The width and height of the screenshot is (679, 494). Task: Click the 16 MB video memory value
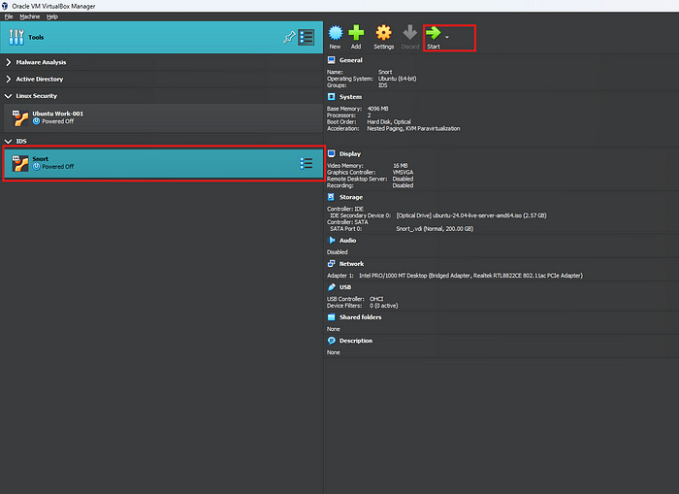(x=400, y=166)
